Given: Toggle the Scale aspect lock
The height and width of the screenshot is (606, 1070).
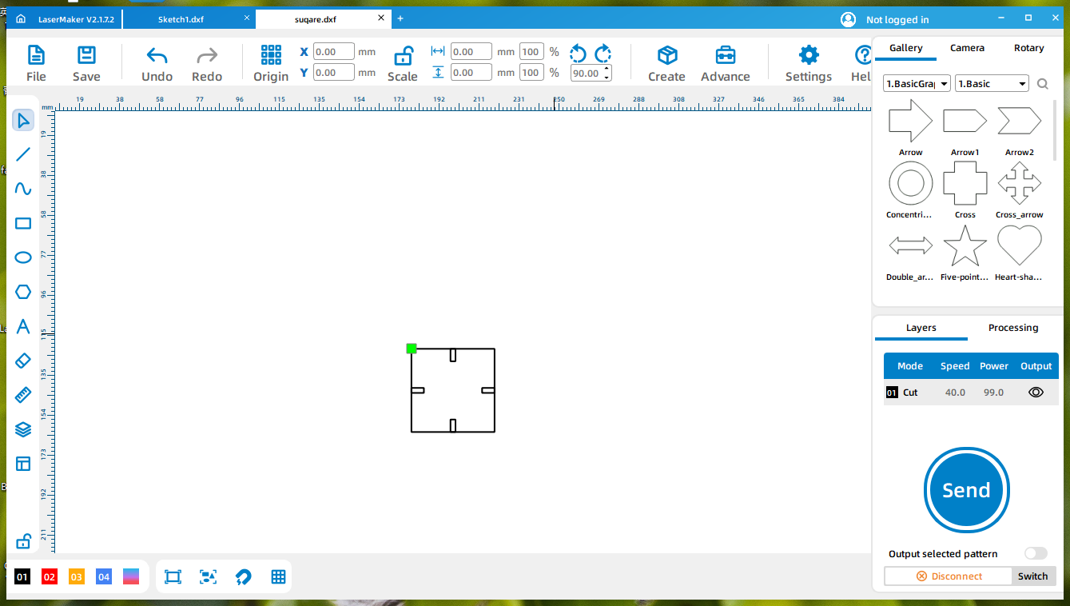Looking at the screenshot, I should click(x=403, y=55).
